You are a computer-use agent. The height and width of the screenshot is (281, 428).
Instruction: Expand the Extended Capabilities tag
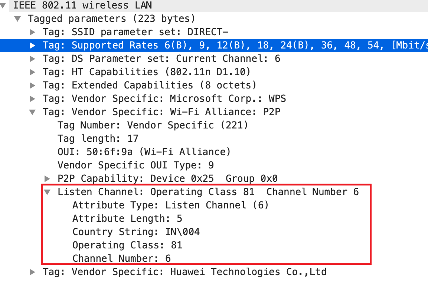(33, 85)
